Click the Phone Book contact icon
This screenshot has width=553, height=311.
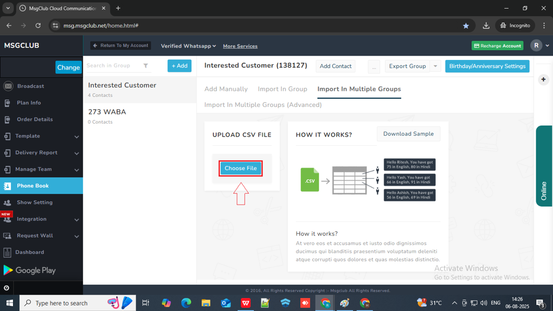[8, 186]
